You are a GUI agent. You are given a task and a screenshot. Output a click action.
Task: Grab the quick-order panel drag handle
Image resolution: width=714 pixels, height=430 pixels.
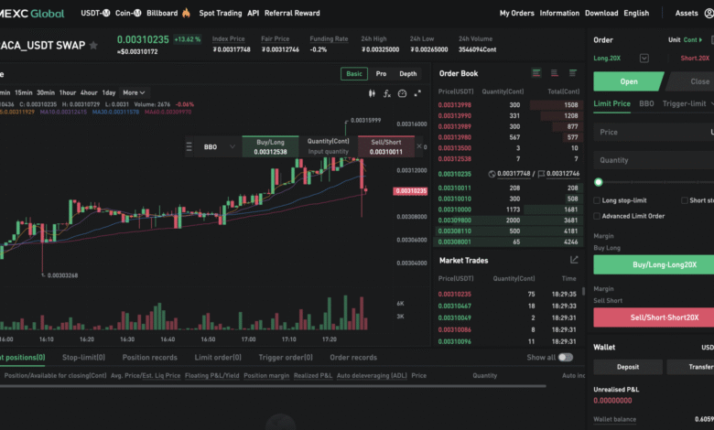(x=189, y=146)
